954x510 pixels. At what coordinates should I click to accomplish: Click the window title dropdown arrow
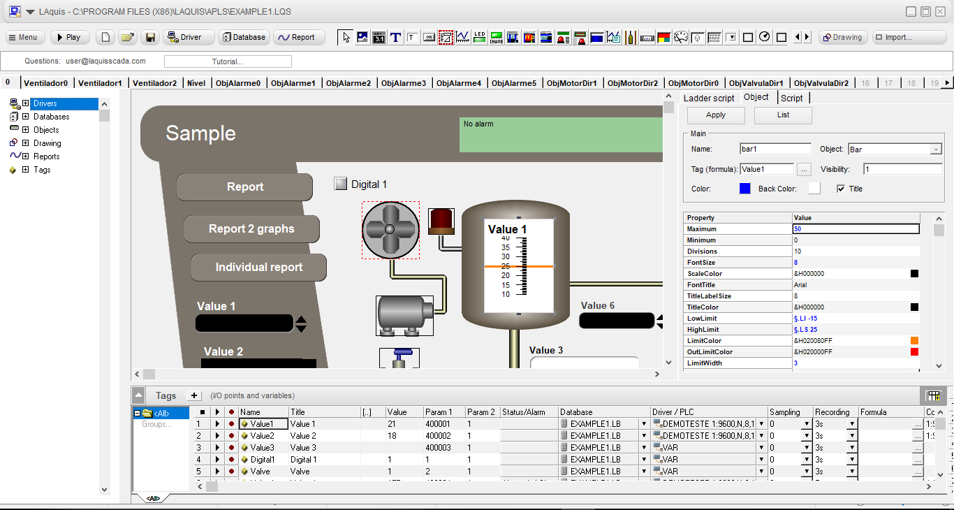(x=30, y=12)
